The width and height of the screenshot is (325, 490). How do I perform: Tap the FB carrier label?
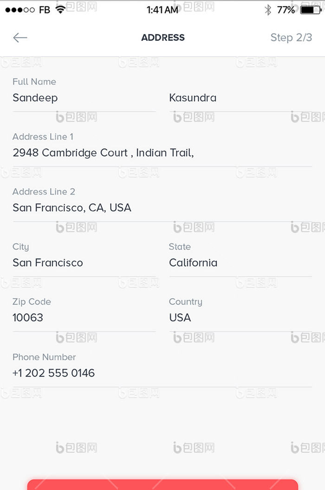click(x=45, y=10)
